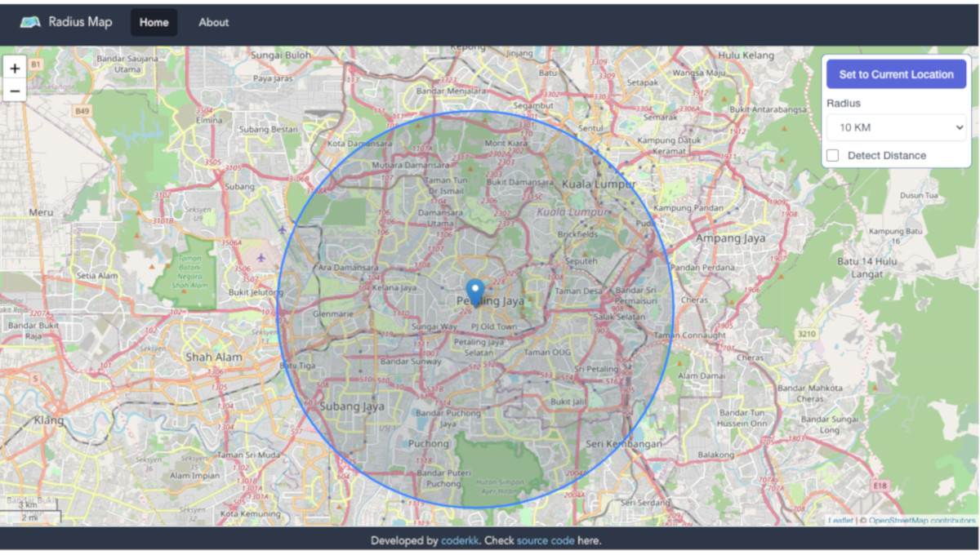Click Set to Current Location button
Viewport: 980px width, 555px height.
(896, 74)
